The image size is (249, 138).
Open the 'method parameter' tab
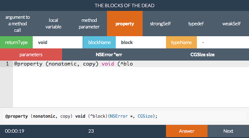89,23
